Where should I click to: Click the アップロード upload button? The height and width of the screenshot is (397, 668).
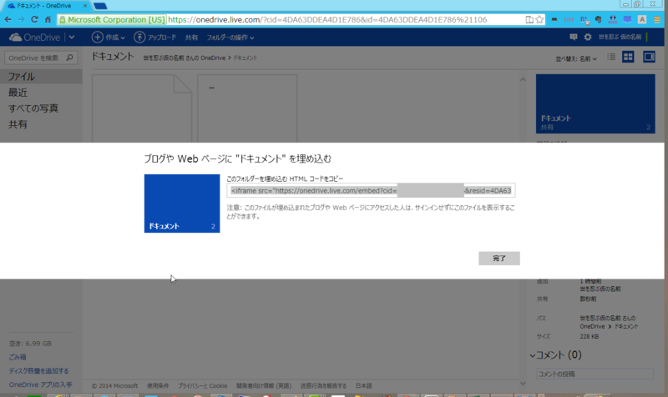[x=155, y=38]
